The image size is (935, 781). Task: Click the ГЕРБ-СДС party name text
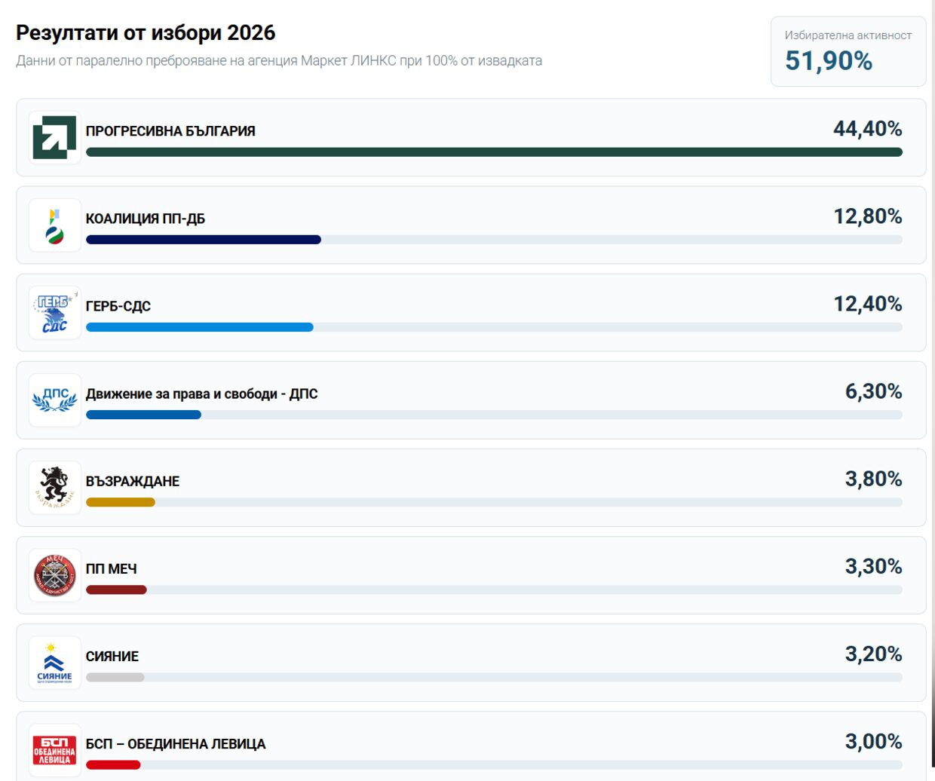(x=118, y=306)
